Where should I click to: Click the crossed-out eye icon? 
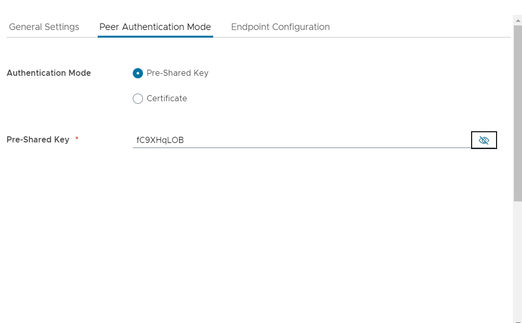click(484, 140)
